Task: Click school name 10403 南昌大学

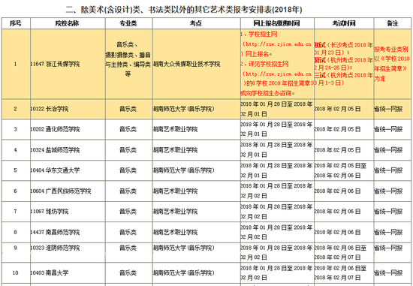Action: pos(50,272)
